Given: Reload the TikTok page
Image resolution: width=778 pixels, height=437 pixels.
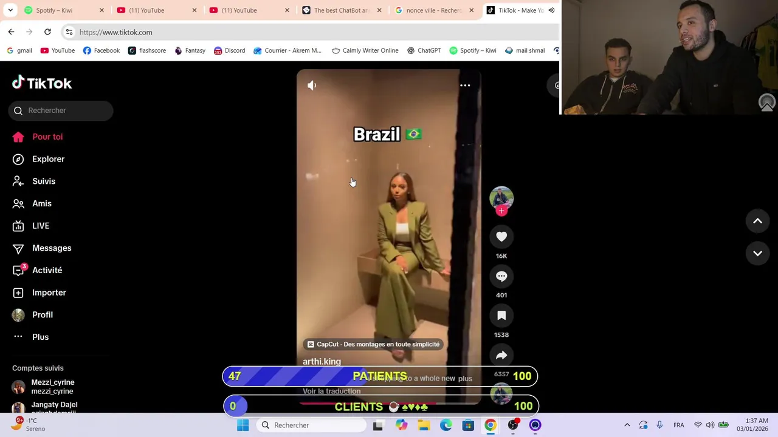Looking at the screenshot, I should [x=47, y=32].
